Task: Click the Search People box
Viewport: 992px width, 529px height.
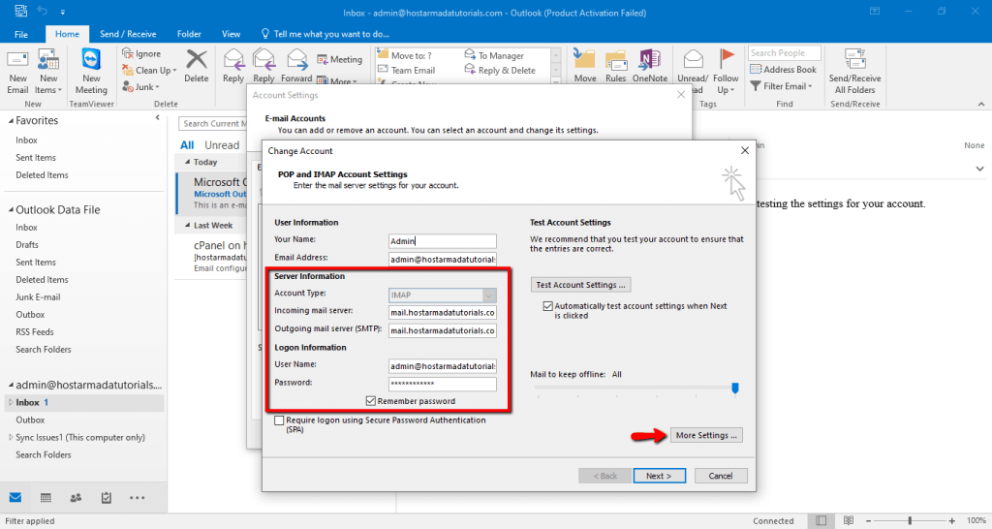Action: [785, 53]
